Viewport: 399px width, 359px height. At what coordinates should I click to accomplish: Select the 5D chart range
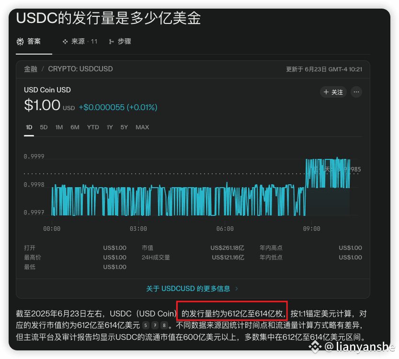pos(44,127)
